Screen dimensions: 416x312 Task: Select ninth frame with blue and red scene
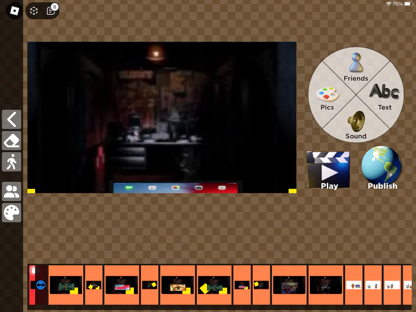click(x=289, y=285)
